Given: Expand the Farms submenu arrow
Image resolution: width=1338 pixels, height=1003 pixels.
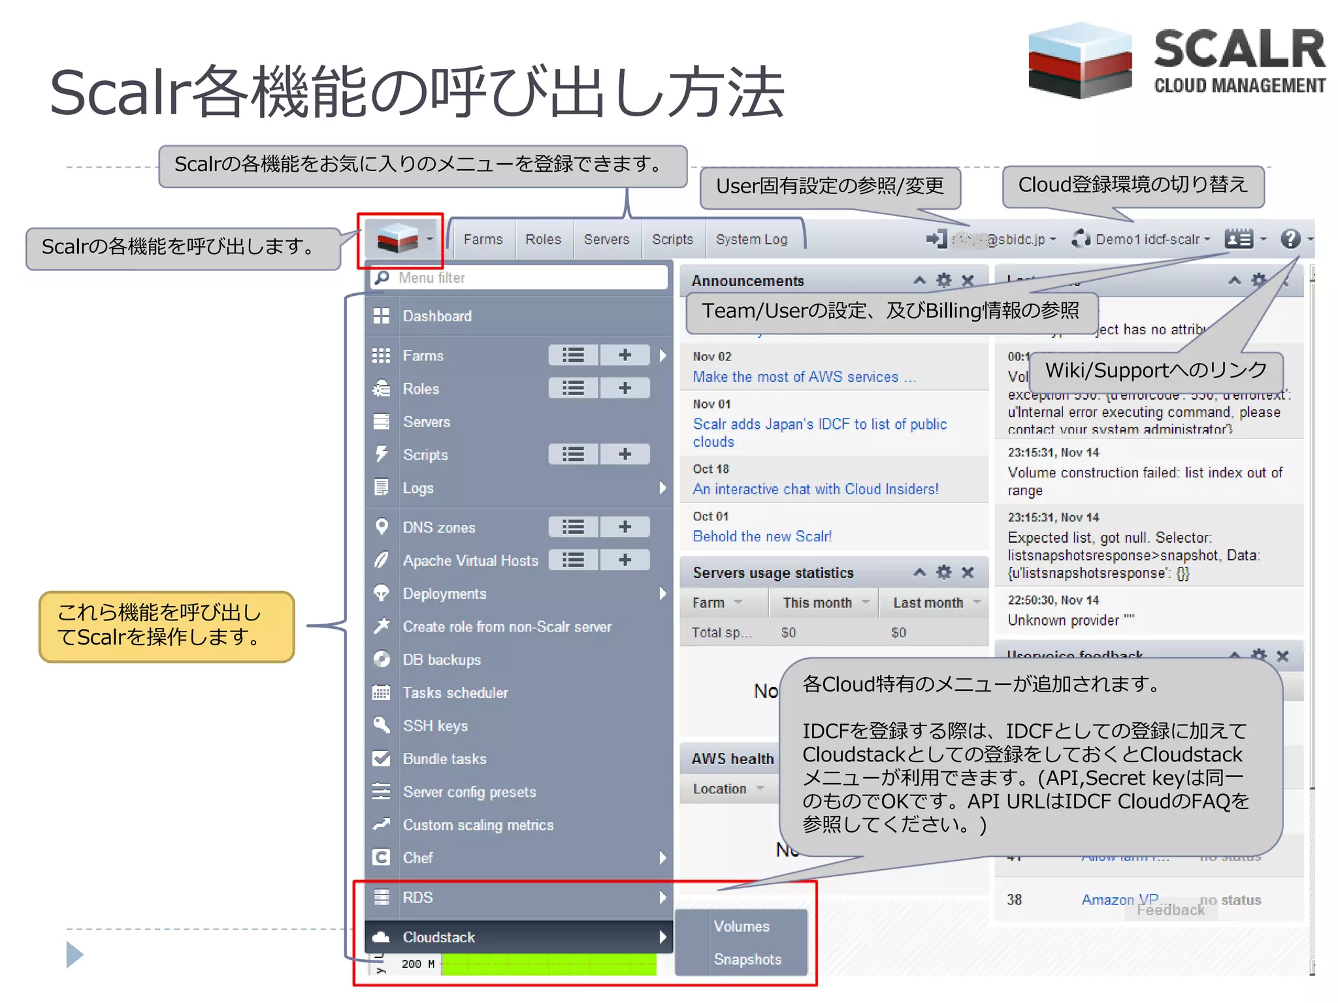Looking at the screenshot, I should point(662,355).
